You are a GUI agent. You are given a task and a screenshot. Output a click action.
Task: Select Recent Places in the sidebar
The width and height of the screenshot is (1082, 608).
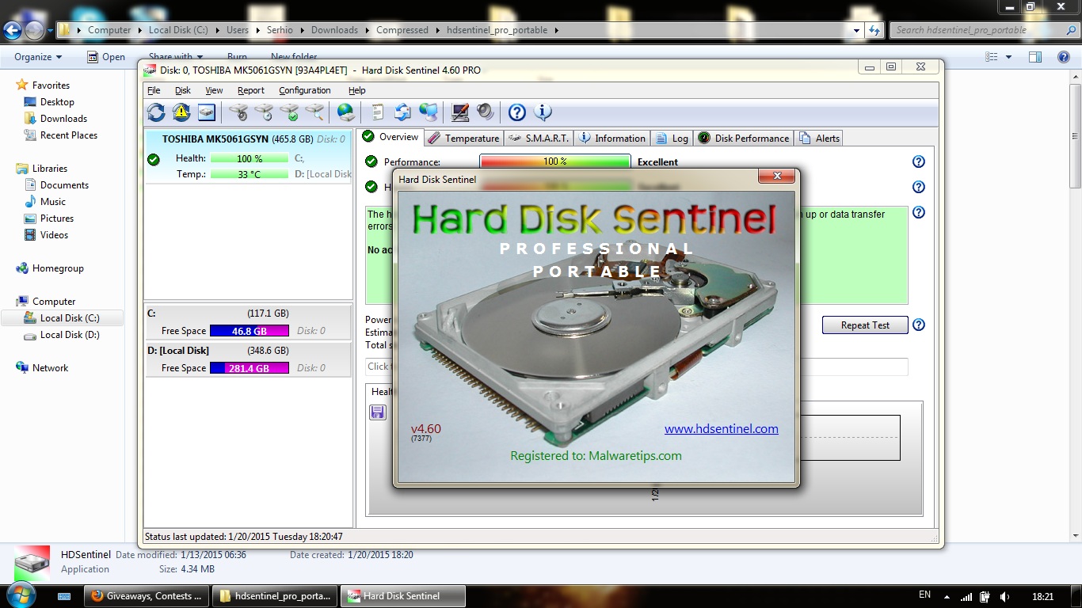tap(69, 135)
